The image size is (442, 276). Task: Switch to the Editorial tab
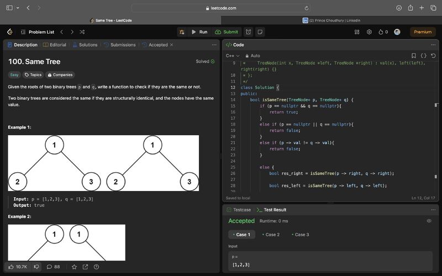tap(54, 45)
